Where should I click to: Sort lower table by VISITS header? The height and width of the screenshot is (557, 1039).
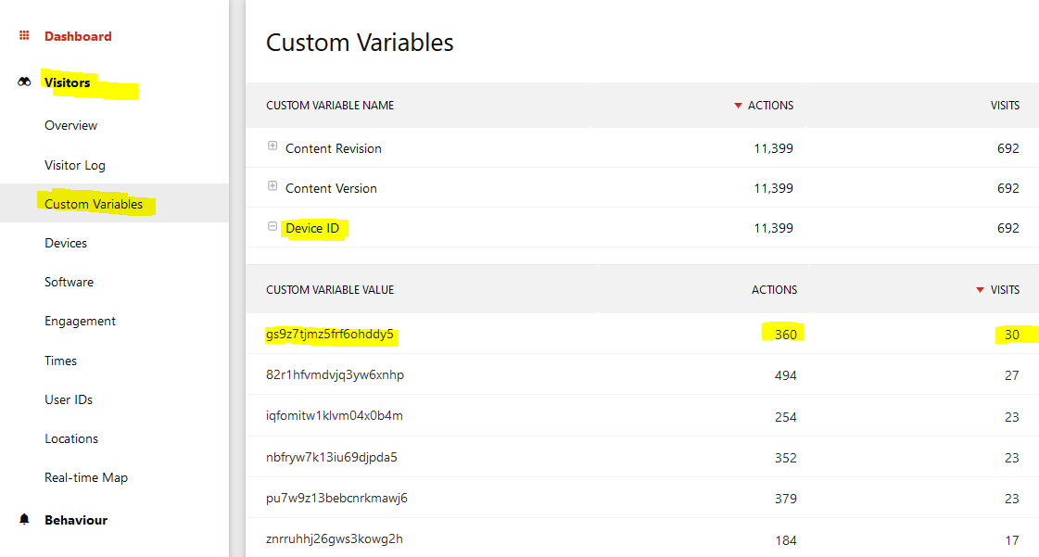[1006, 290]
